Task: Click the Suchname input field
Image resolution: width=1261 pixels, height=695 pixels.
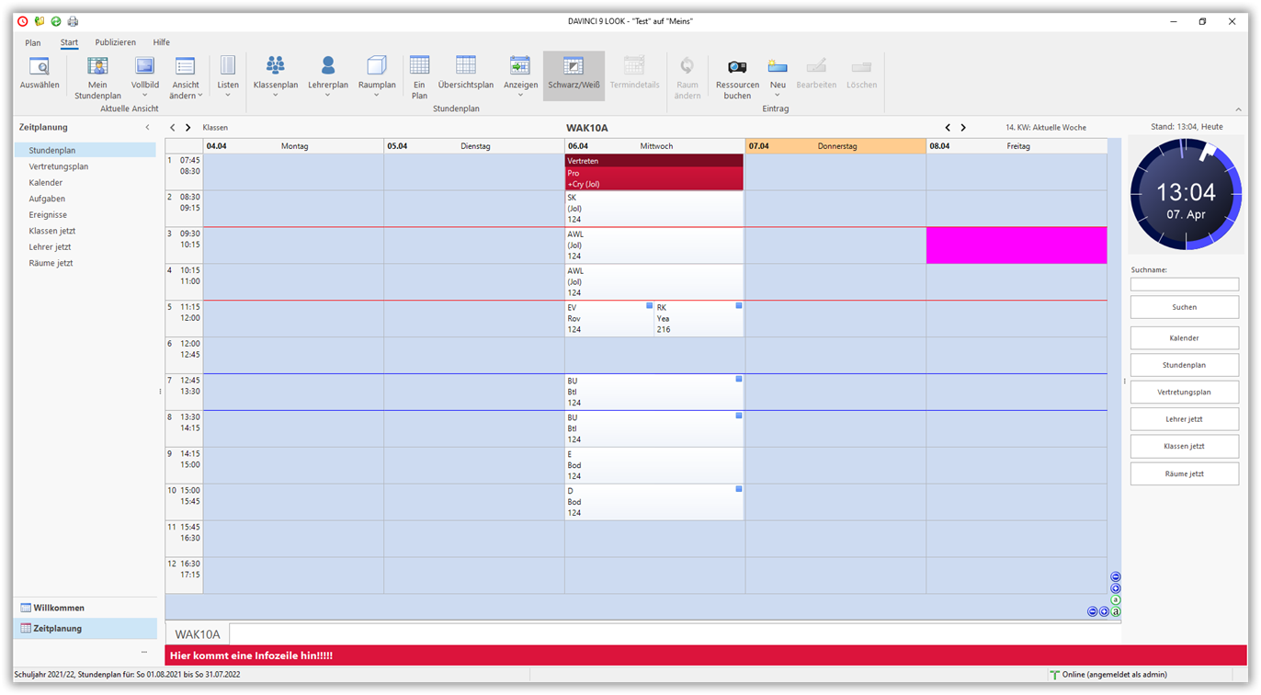Action: pyautogui.click(x=1184, y=284)
